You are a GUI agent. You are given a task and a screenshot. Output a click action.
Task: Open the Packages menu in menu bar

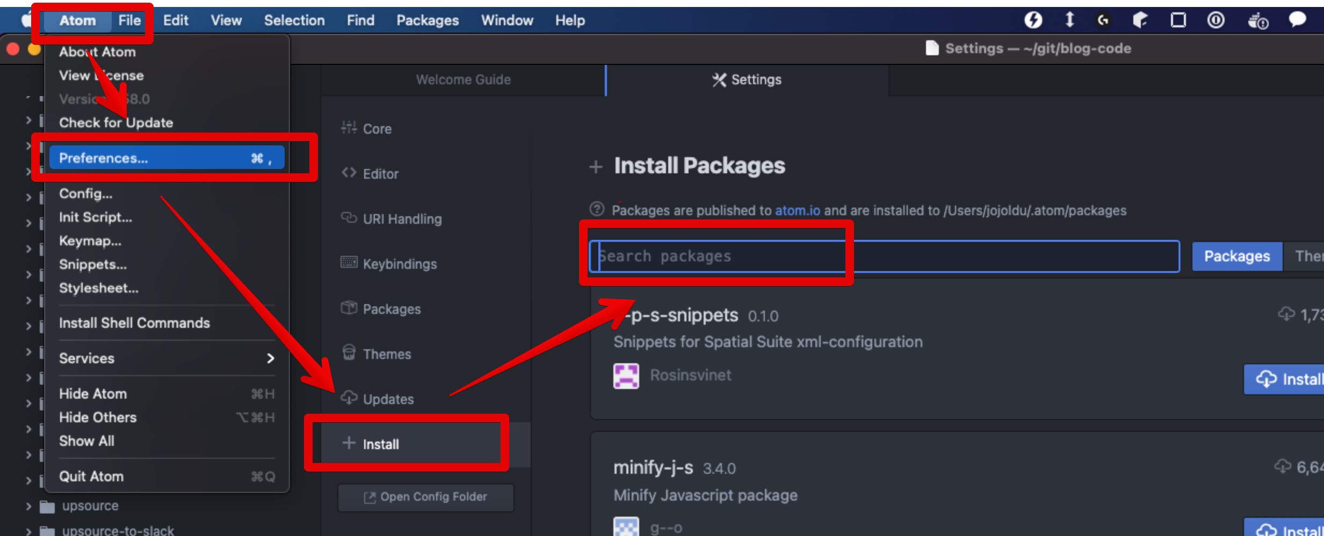coord(428,20)
